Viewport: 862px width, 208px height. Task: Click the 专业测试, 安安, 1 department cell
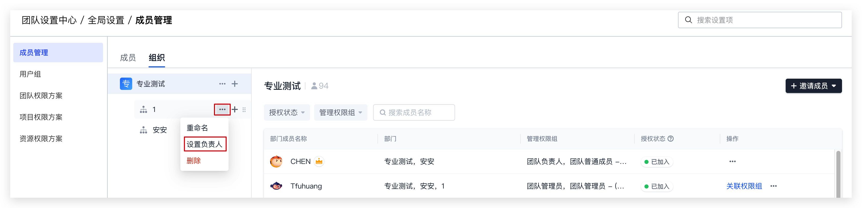point(414,186)
